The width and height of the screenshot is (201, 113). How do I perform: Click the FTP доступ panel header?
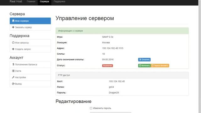122,75
